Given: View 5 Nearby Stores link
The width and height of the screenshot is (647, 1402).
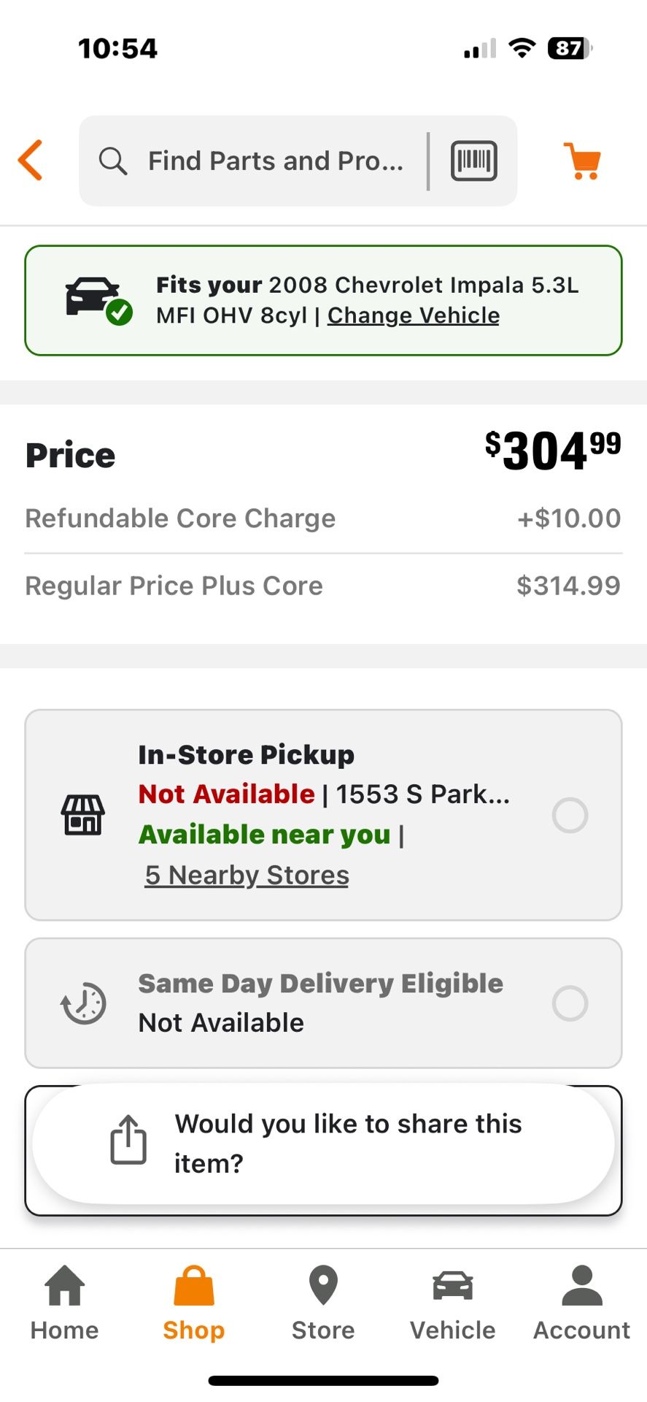Looking at the screenshot, I should coord(247,875).
